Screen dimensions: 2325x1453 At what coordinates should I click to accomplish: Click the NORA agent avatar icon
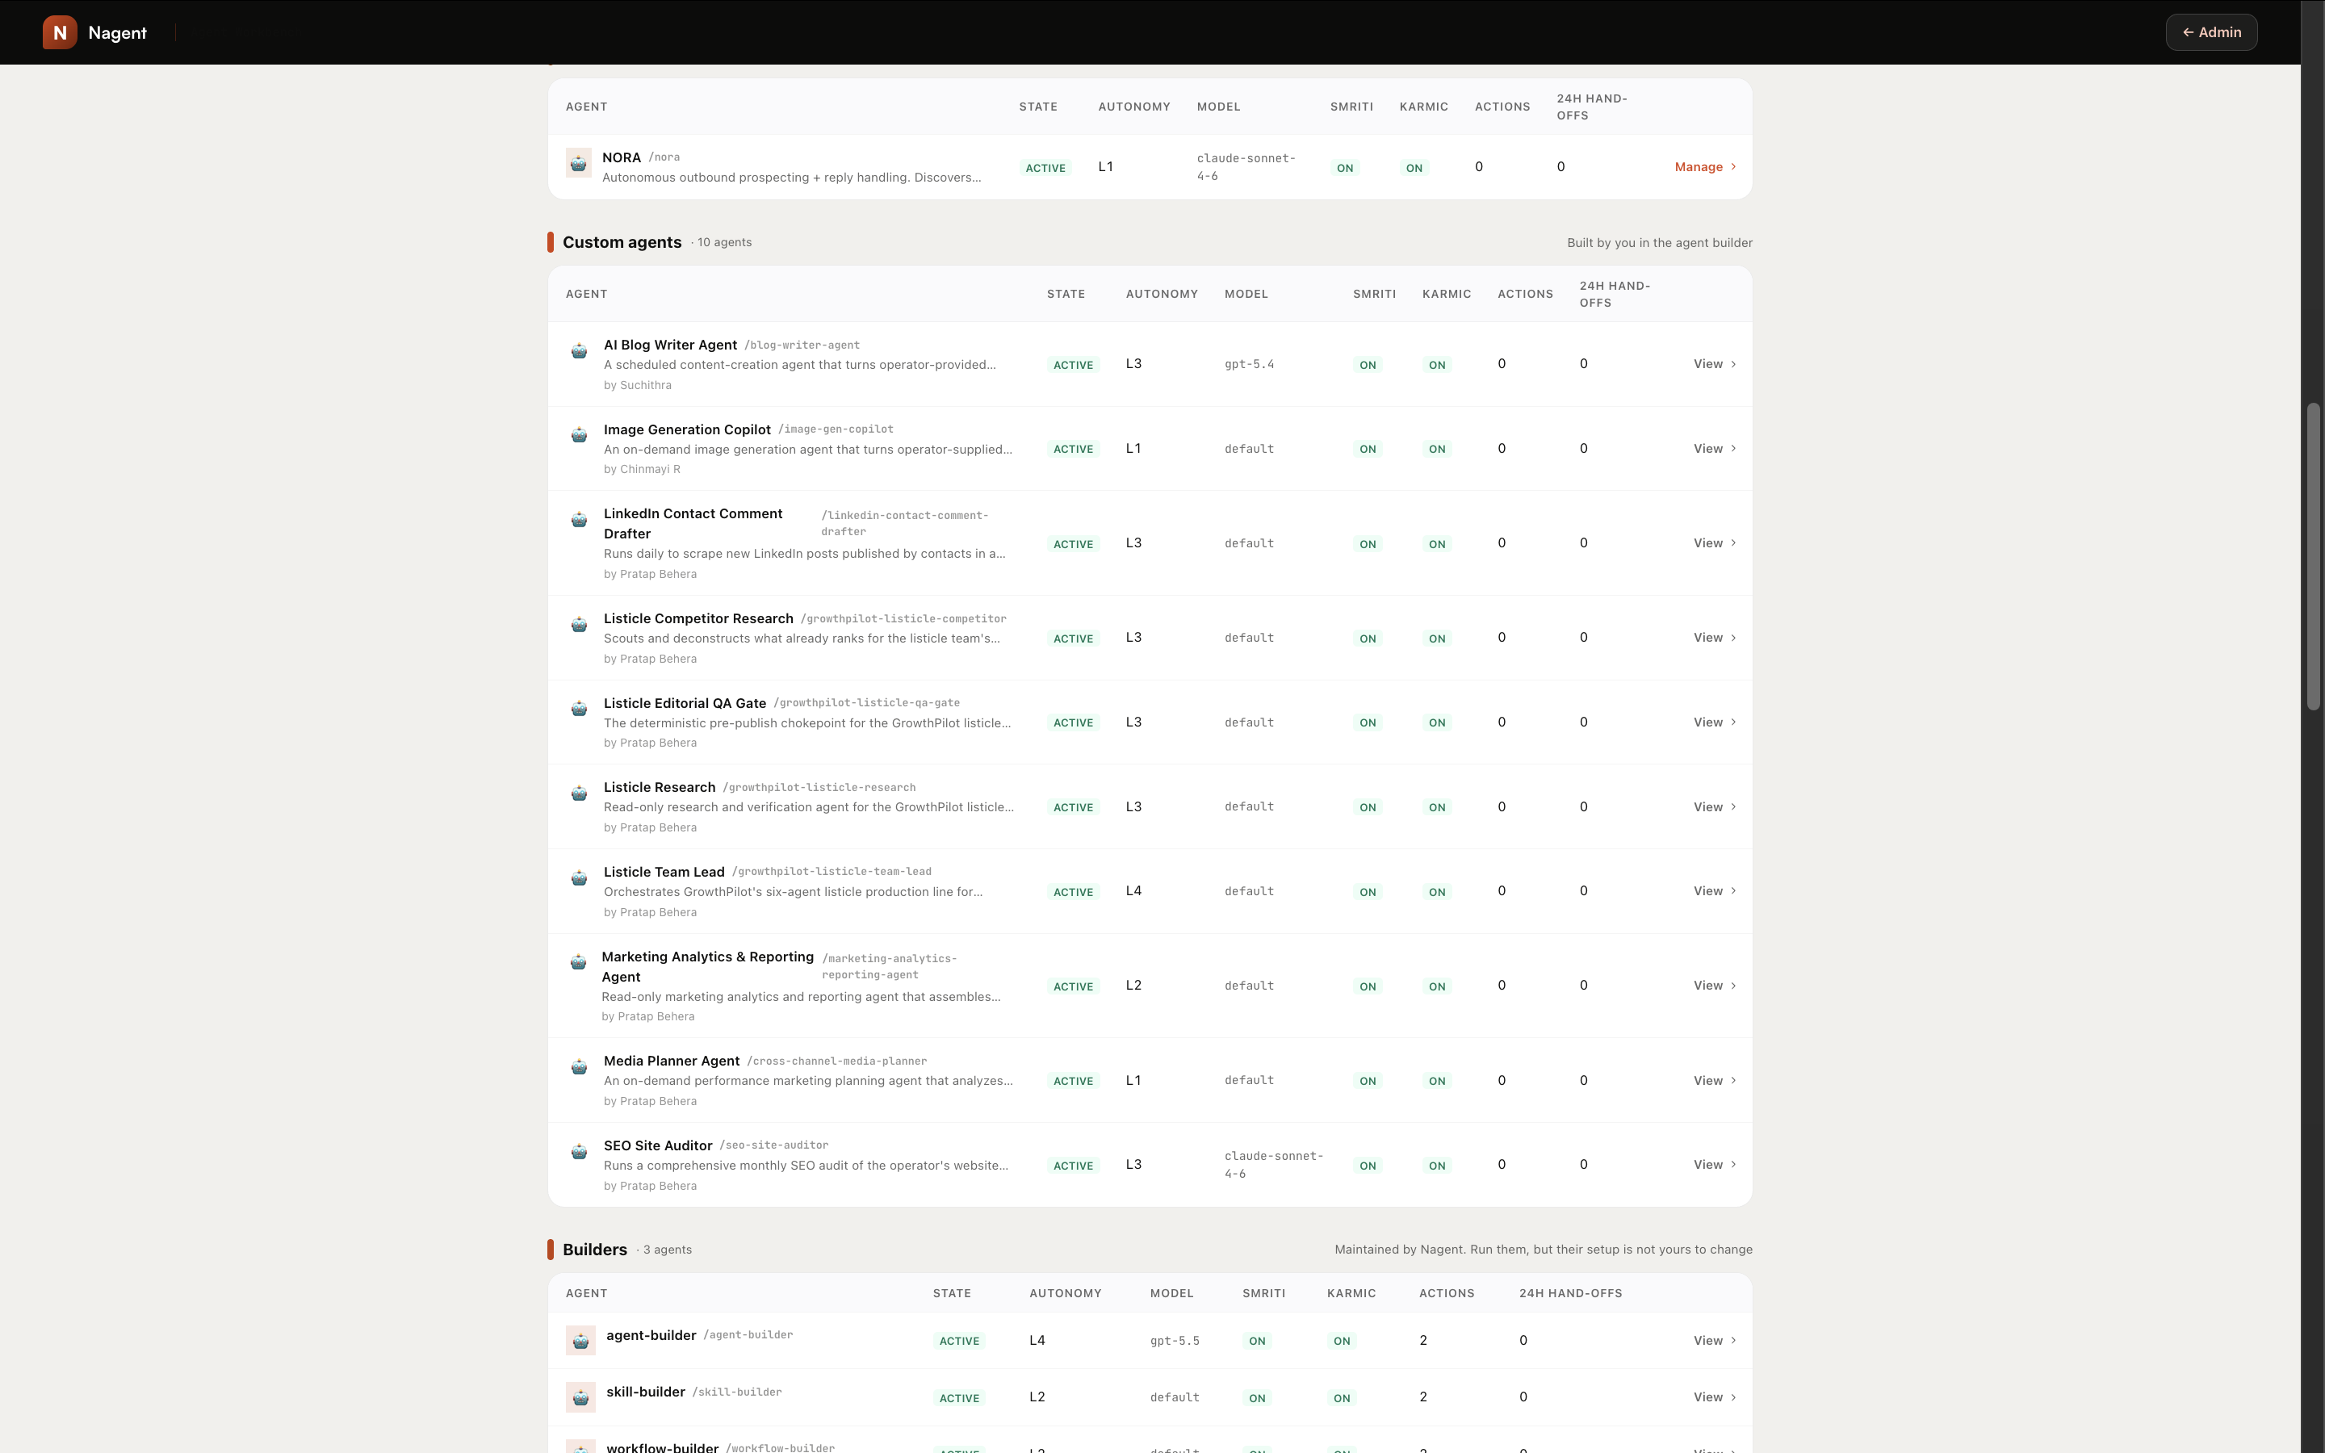[x=578, y=162]
